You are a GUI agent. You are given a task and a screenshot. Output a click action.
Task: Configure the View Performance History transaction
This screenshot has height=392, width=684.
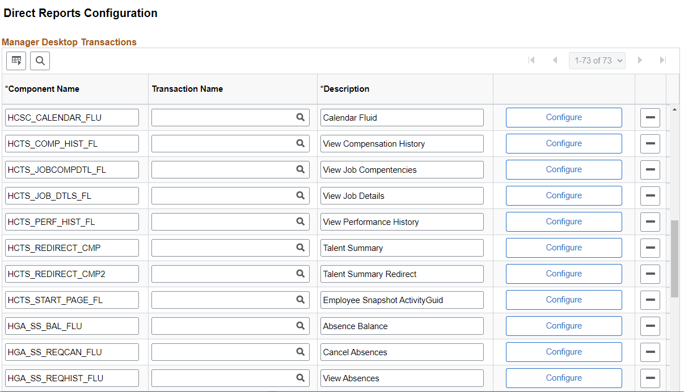563,221
